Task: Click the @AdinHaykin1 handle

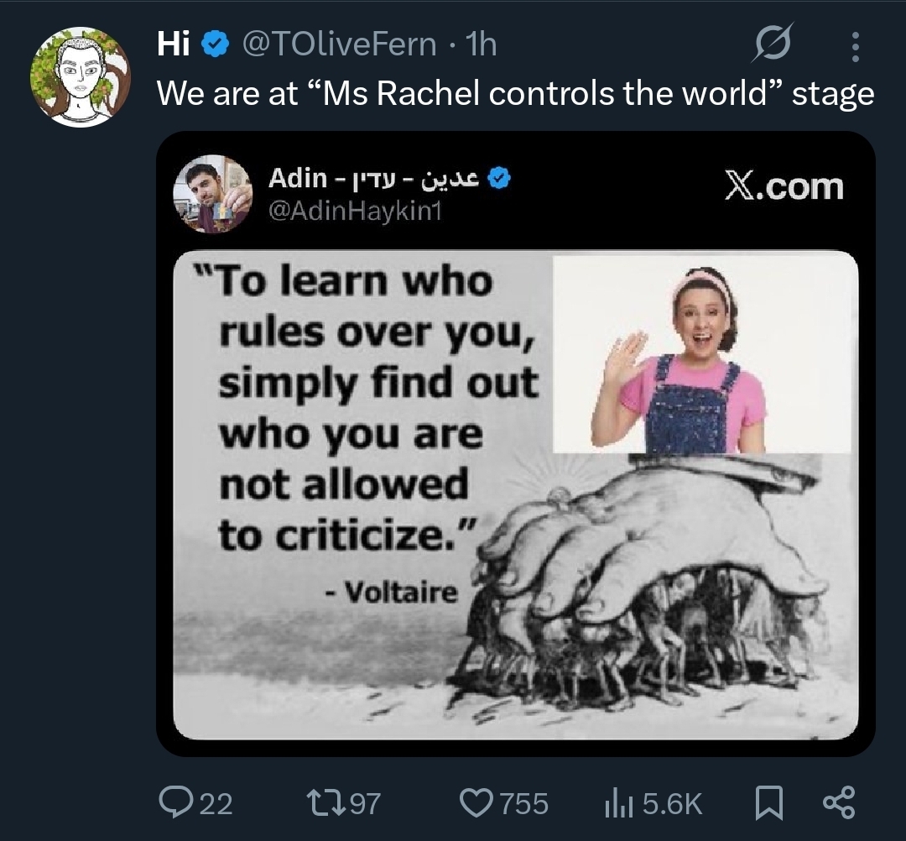Action: click(354, 212)
